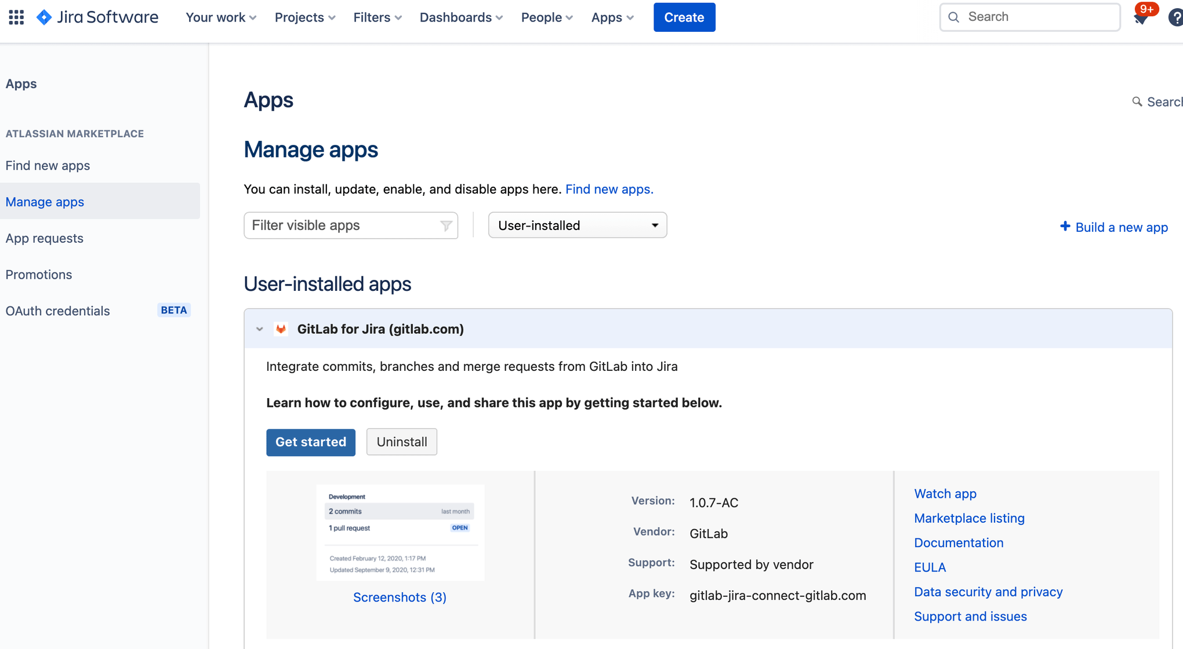Image resolution: width=1183 pixels, height=649 pixels.
Task: Click Manage apps in the sidebar
Action: click(44, 202)
